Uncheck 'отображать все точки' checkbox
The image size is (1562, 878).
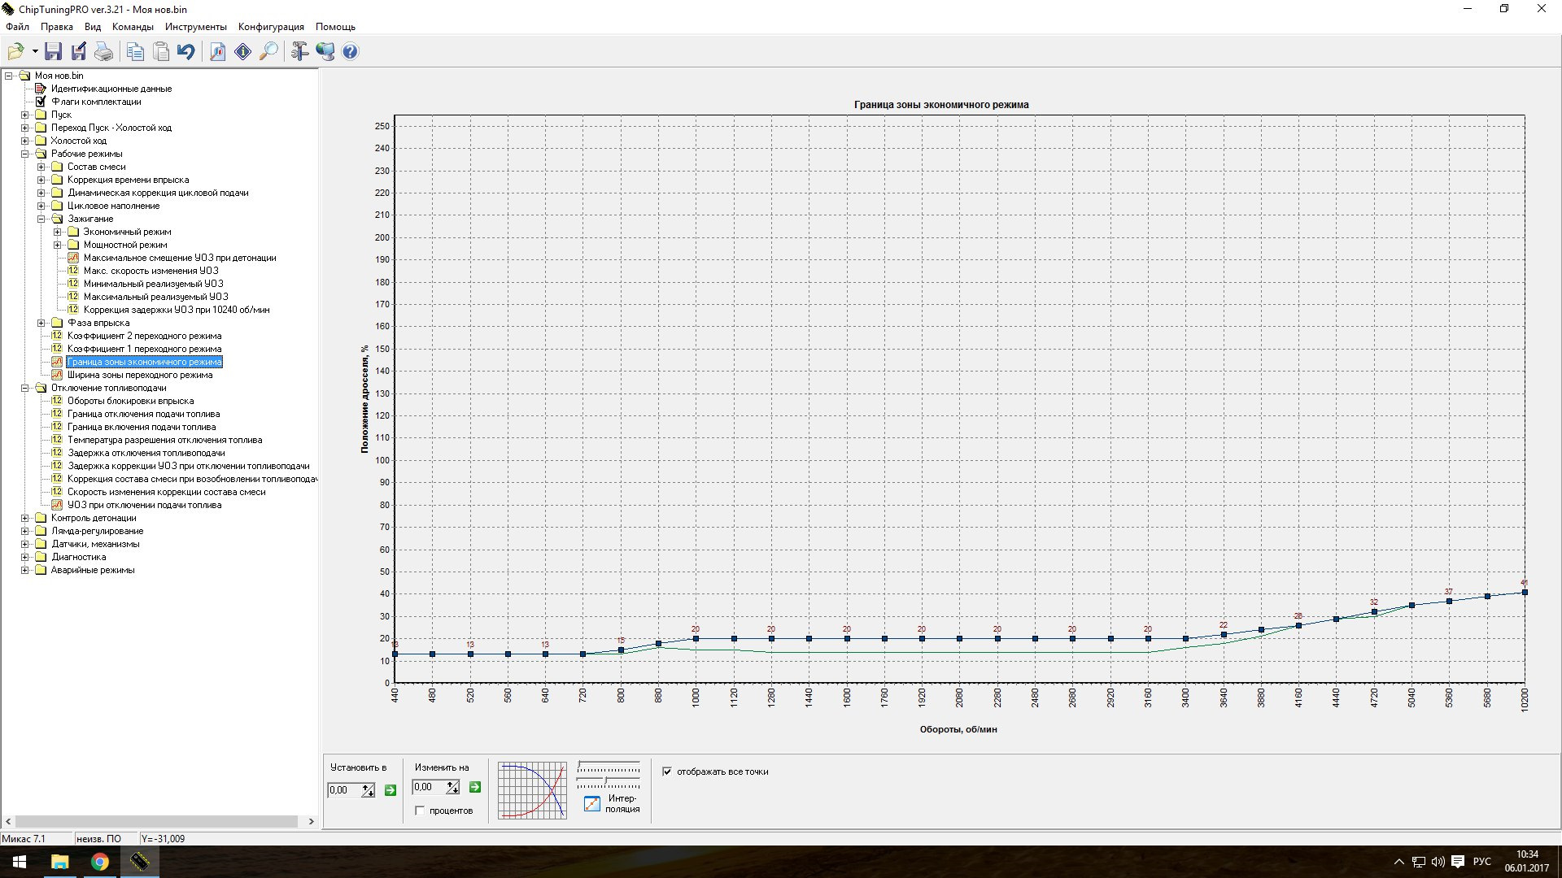pos(667,772)
